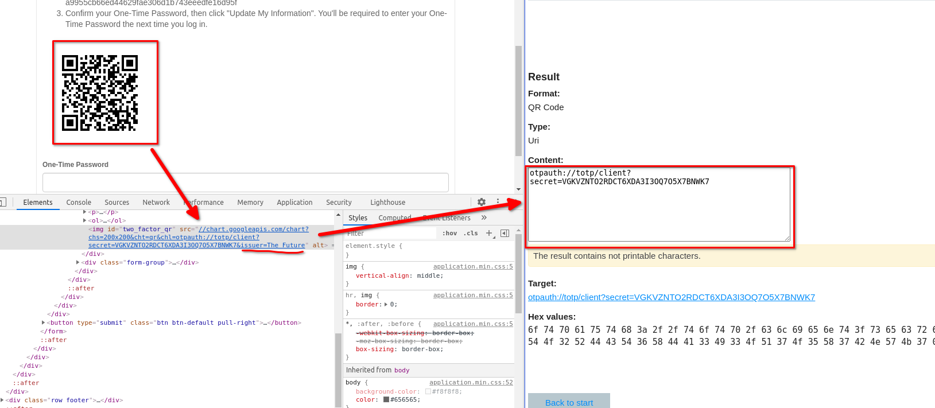Click the 'Uri' type value
This screenshot has width=935, height=408.
[x=533, y=141]
